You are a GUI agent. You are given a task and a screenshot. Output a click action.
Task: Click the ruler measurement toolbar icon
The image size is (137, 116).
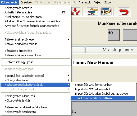click(92, 12)
